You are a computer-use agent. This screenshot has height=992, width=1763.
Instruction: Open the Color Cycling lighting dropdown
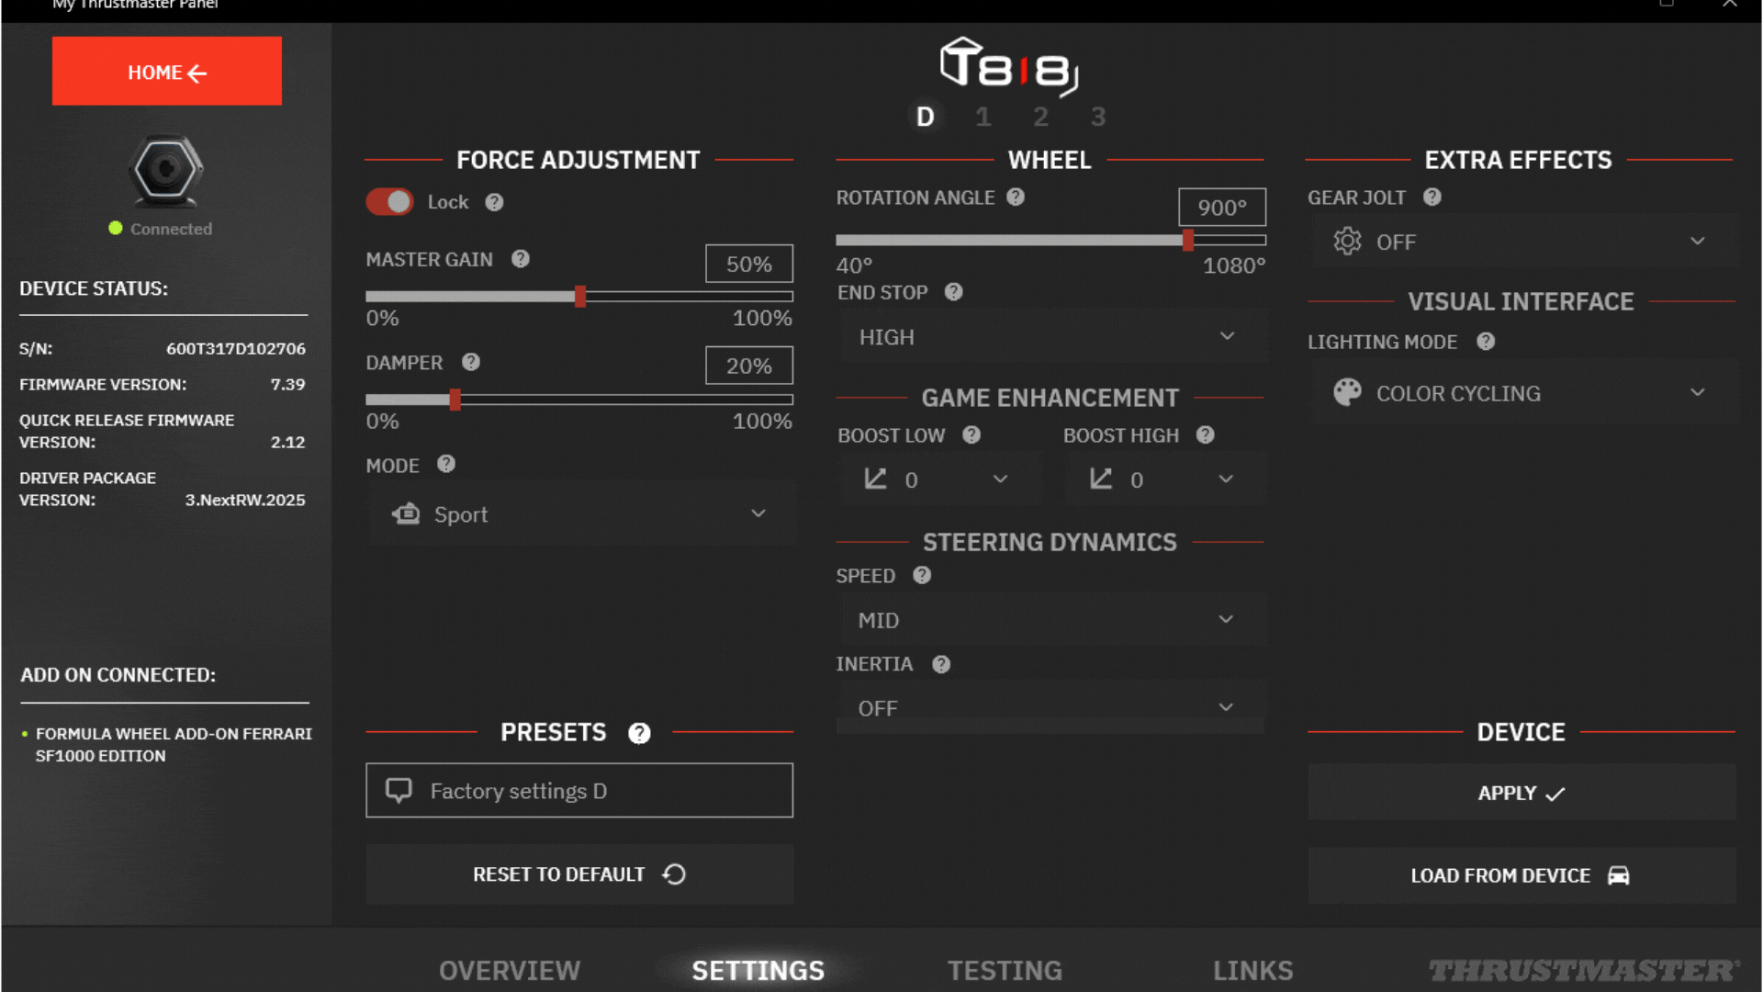coord(1522,393)
